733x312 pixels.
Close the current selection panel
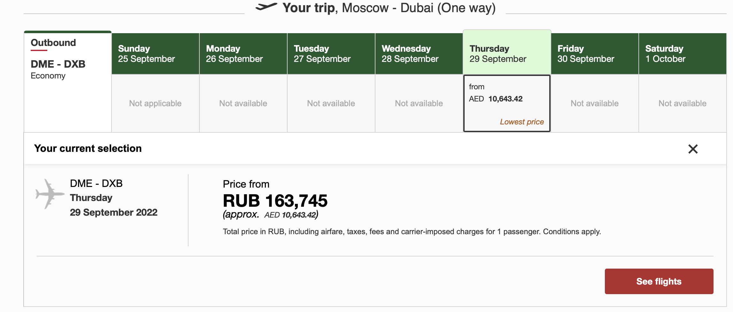pyautogui.click(x=693, y=149)
